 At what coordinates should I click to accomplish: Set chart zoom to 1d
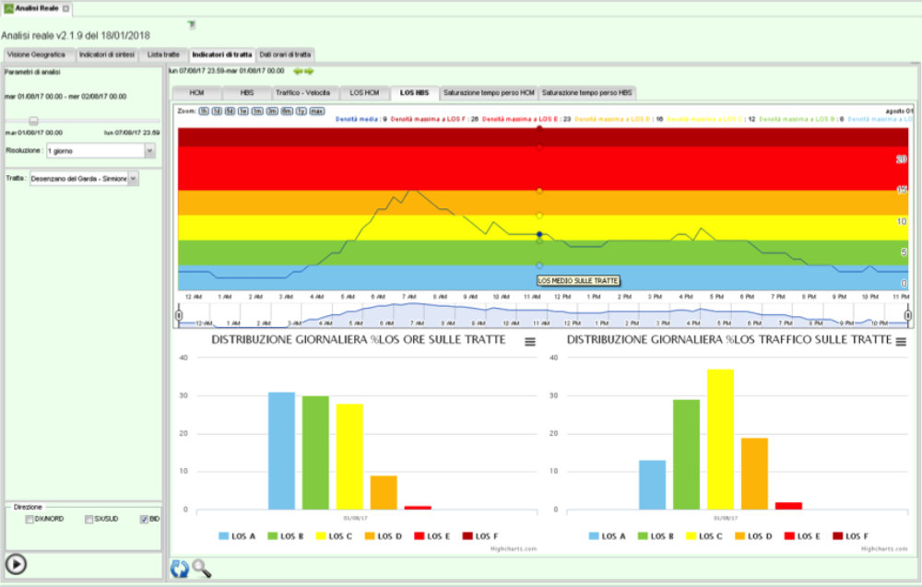[x=217, y=112]
